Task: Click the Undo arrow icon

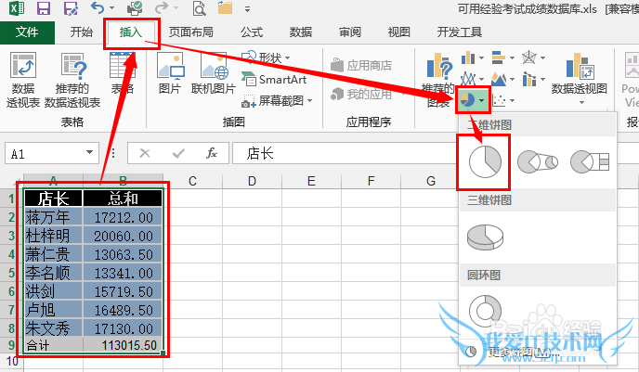Action: (x=97, y=7)
